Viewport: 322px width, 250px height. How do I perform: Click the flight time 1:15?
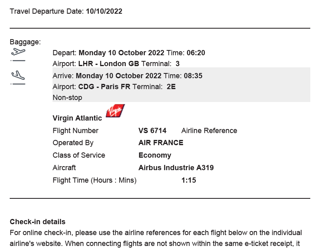tap(189, 180)
